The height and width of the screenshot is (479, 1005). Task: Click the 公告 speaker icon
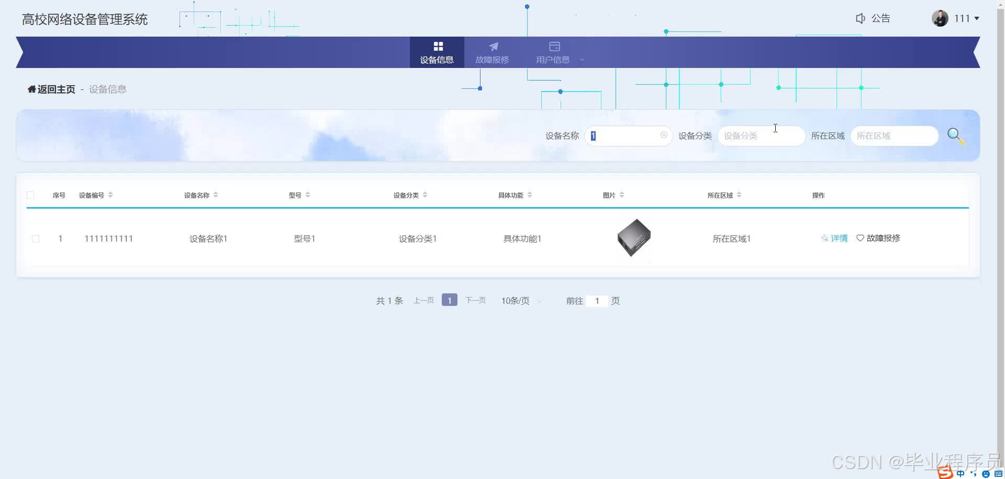tap(861, 18)
